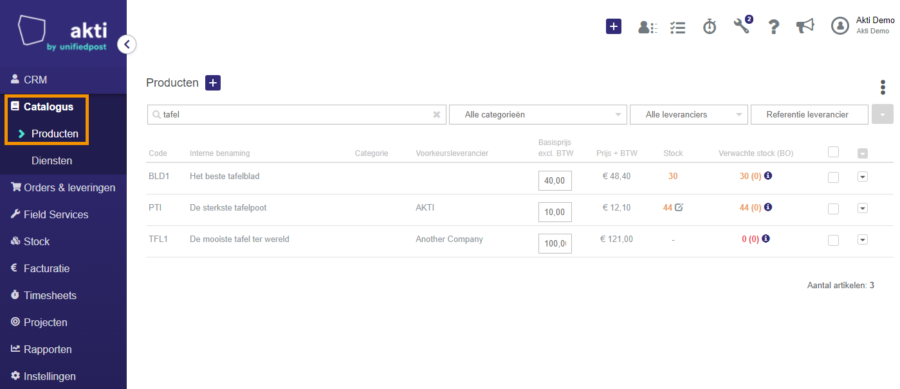Click the search magnifier icon
Image resolution: width=900 pixels, height=389 pixels.
click(156, 115)
